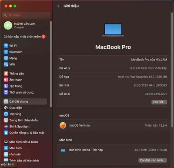Click the Tên row label
The height and width of the screenshot is (168, 174).
[x=62, y=60]
